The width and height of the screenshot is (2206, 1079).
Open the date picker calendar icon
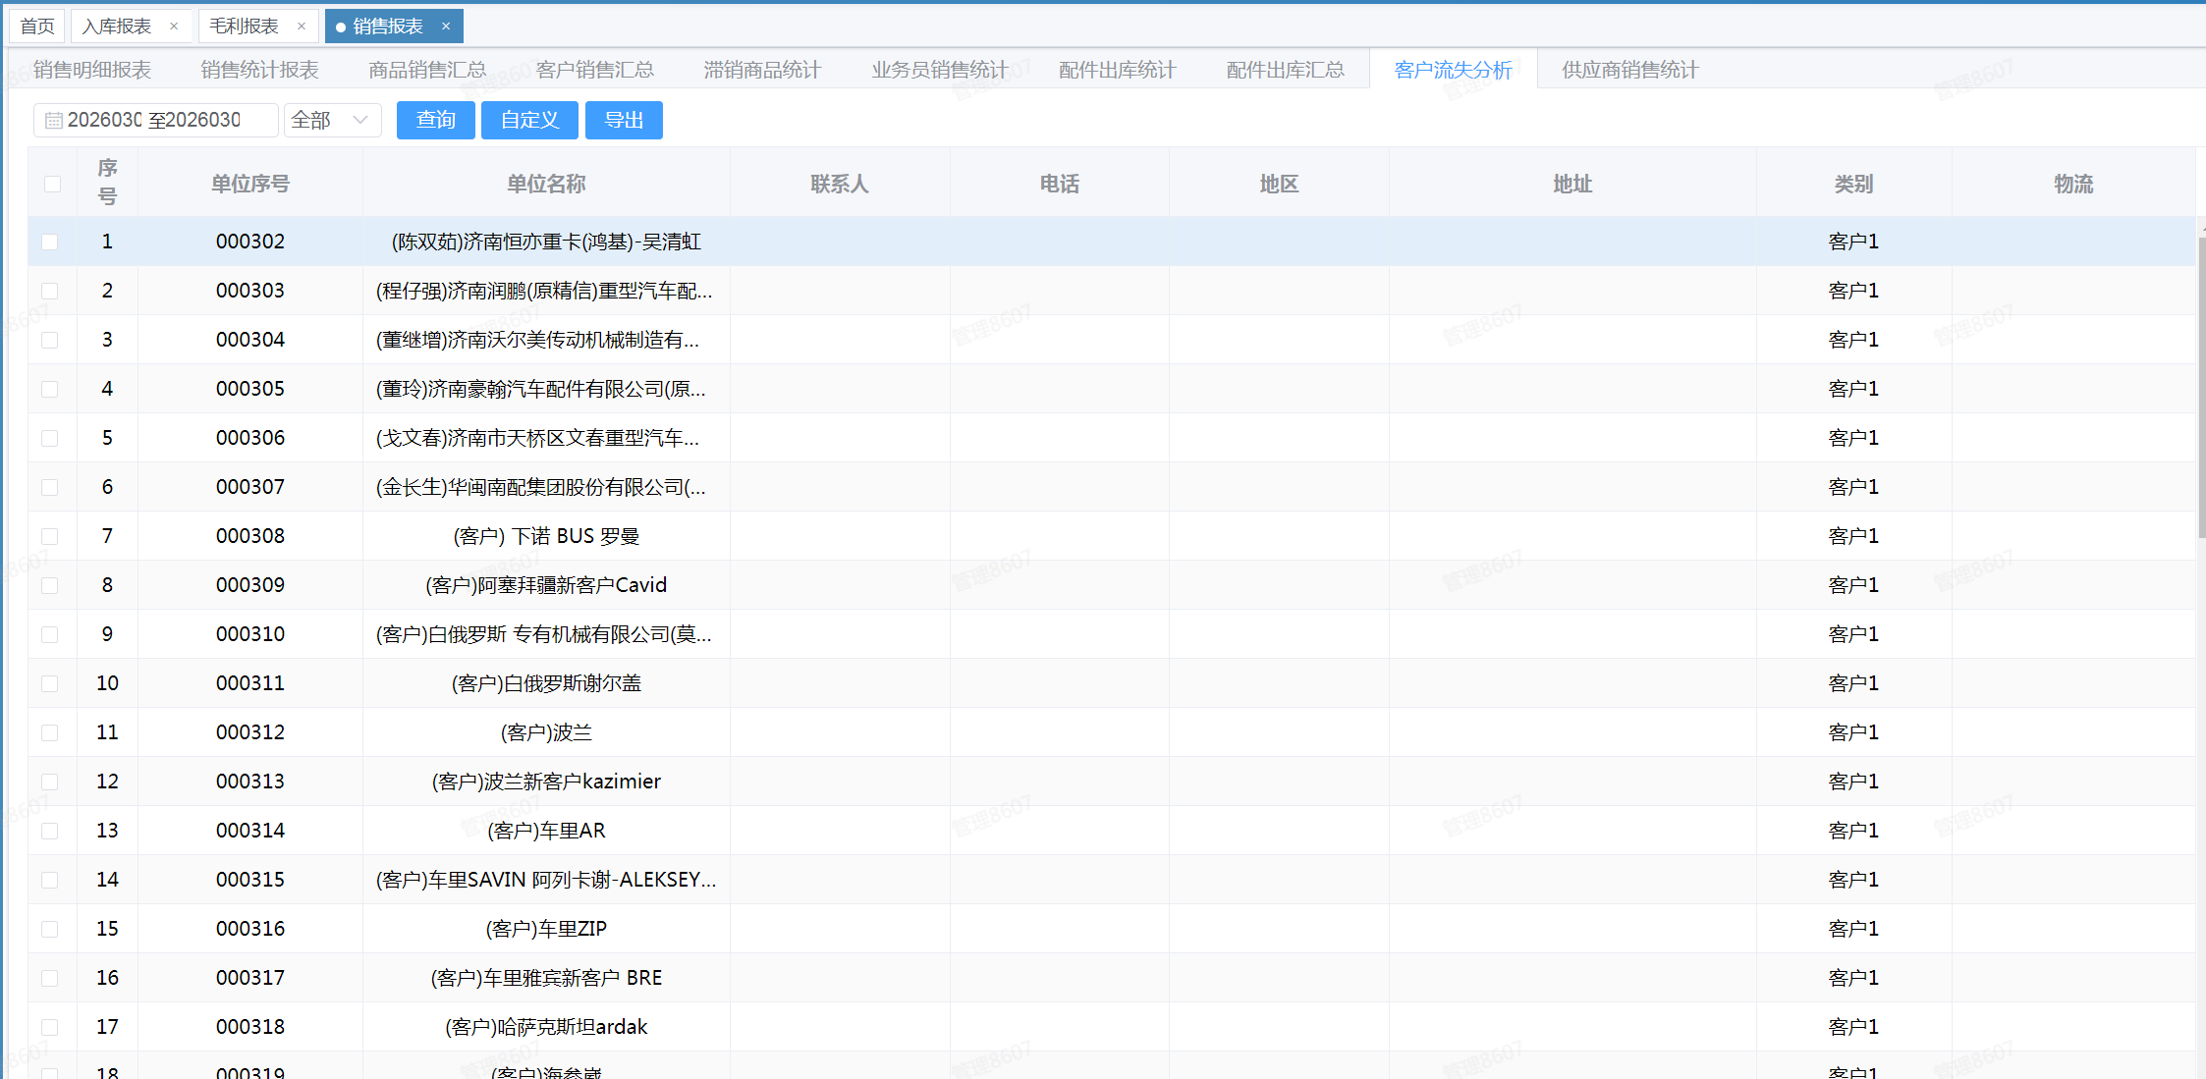(x=52, y=119)
